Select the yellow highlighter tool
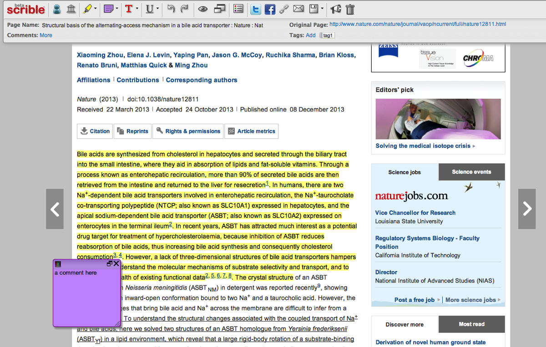546x347 pixels. coord(87,9)
